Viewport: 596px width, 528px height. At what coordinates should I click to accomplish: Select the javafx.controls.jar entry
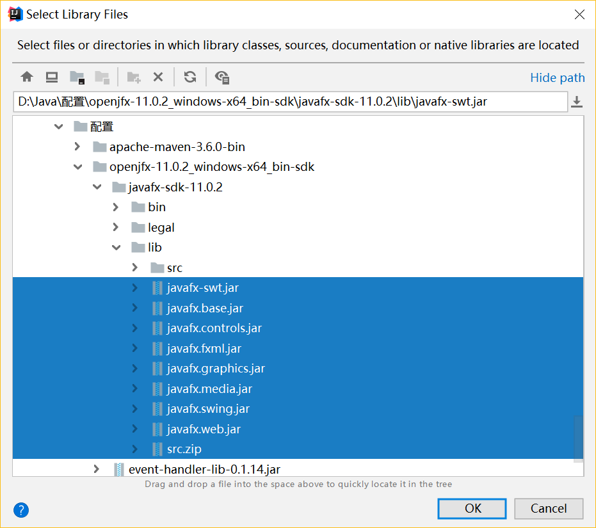point(214,328)
